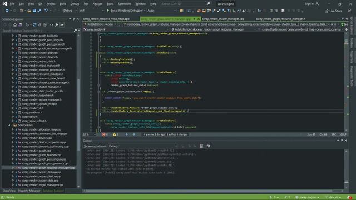This screenshot has width=356, height=200.
Task: Click the Solution Explorer vertical scrollbar
Action: click(x=78, y=111)
